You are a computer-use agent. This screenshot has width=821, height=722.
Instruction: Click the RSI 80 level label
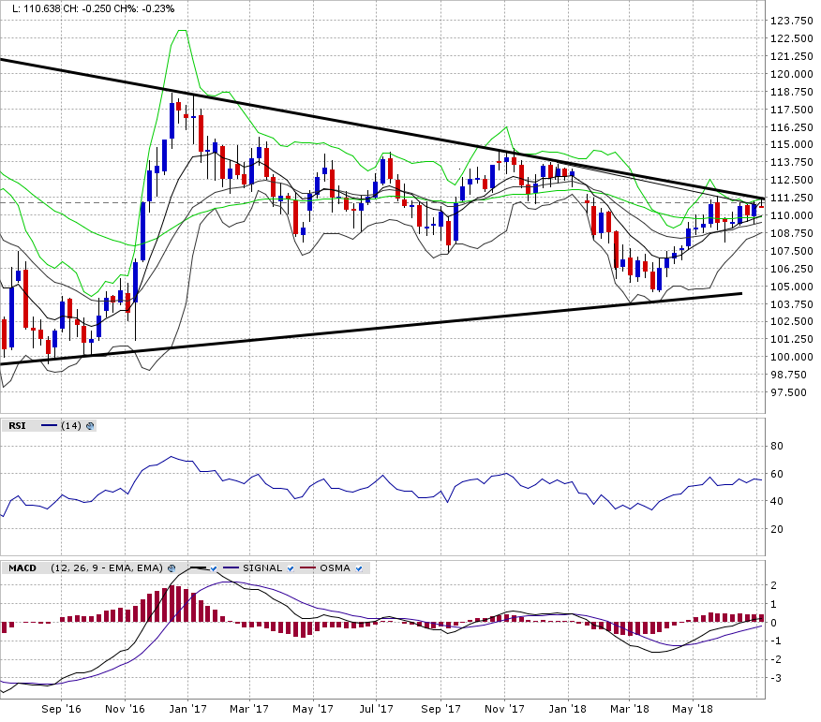[777, 447]
